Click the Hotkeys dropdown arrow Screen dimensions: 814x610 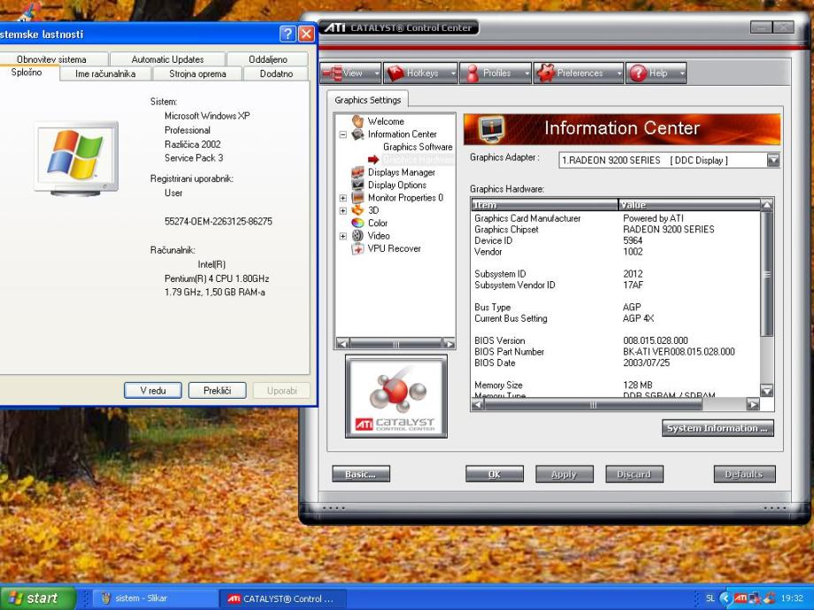(453, 73)
